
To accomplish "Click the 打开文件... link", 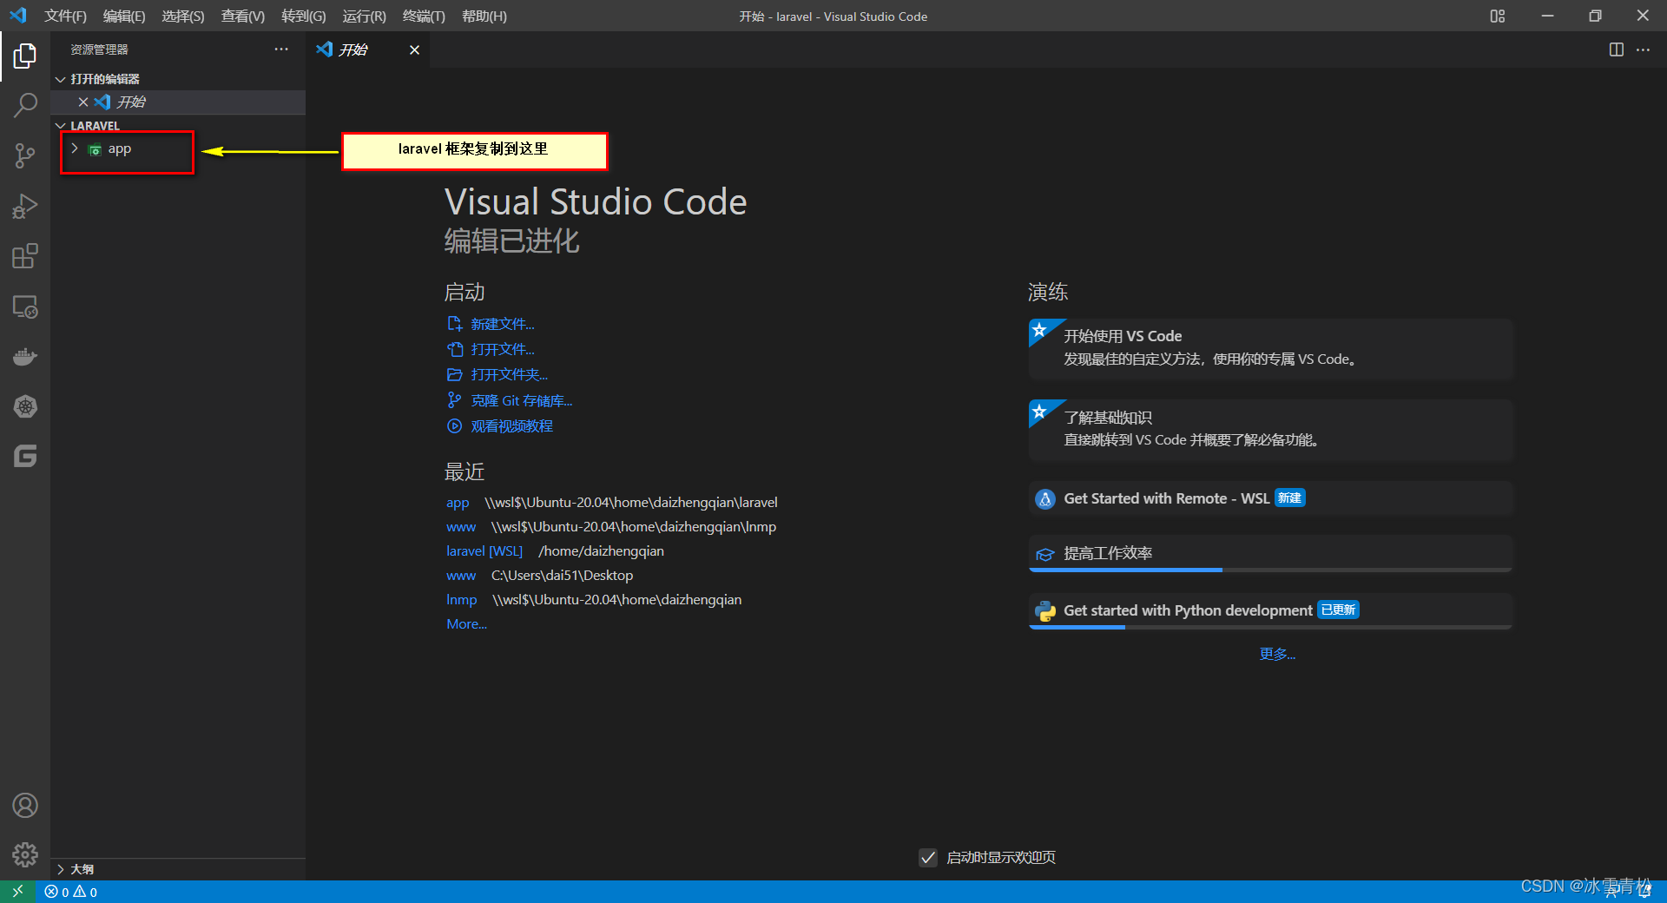I will pyautogui.click(x=503, y=349).
